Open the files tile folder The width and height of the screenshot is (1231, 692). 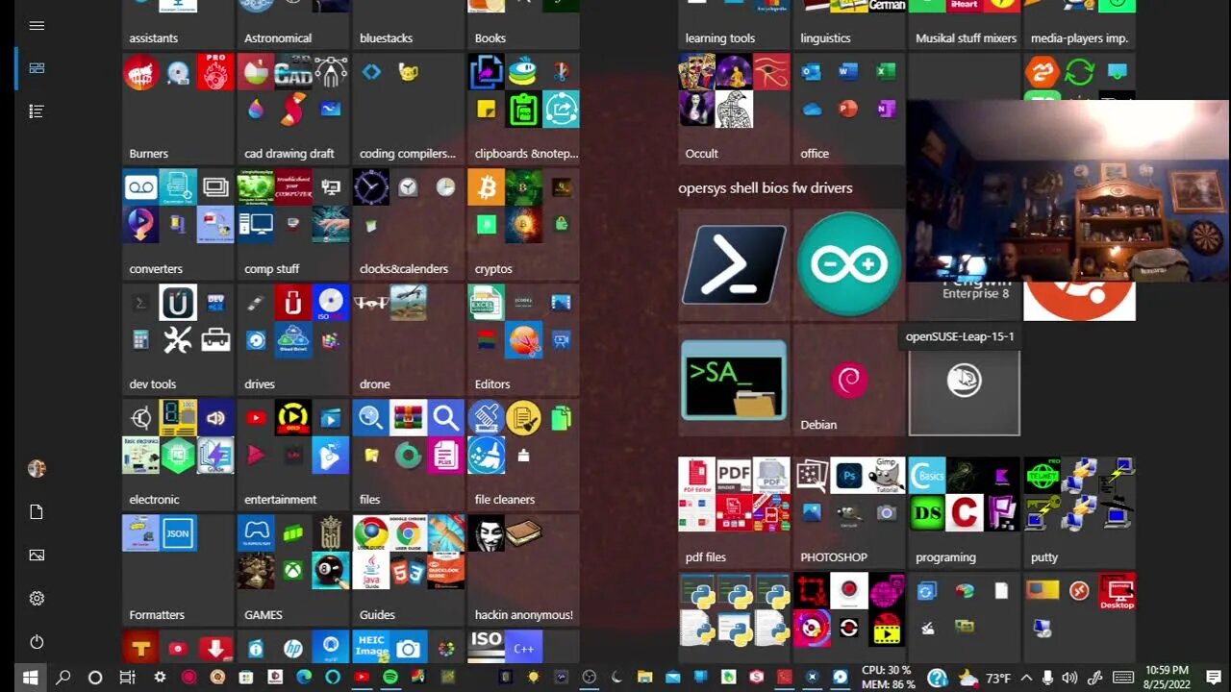[409, 454]
